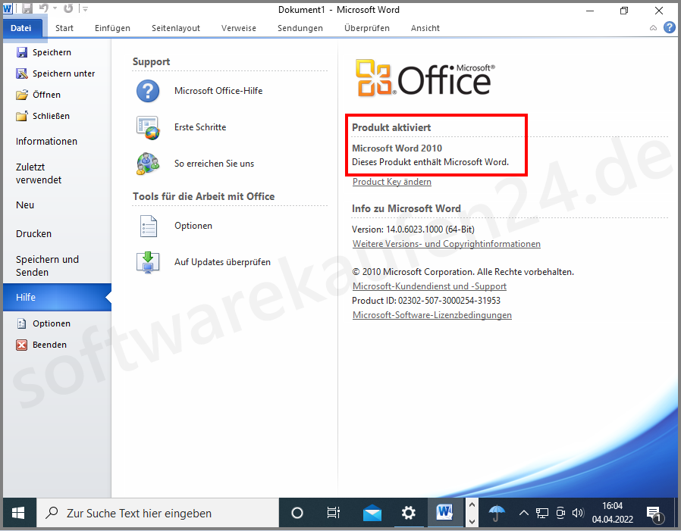The width and height of the screenshot is (681, 531).
Task: Open Microsoft Office-Hilfe question mark icon
Action: tap(148, 91)
